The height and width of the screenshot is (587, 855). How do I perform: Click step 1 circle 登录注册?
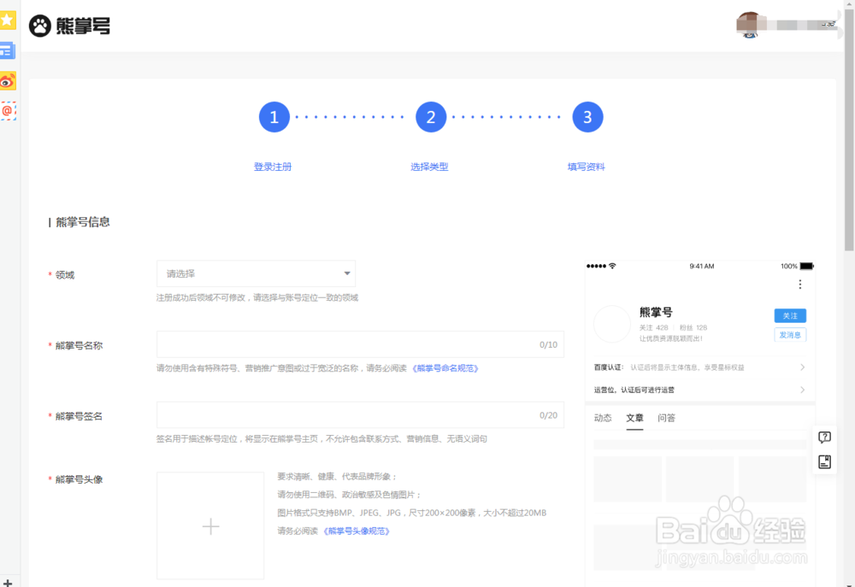tap(274, 117)
